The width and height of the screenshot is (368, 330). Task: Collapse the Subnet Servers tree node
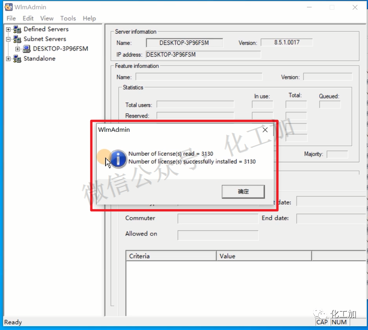8,39
